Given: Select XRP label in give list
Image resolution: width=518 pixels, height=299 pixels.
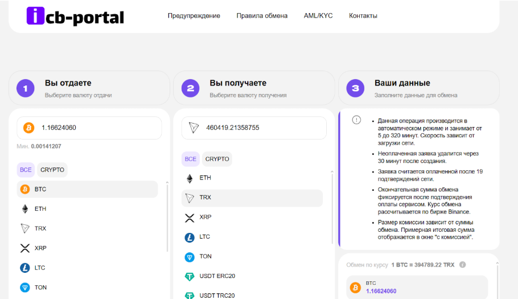Looking at the screenshot, I should 40,248.
